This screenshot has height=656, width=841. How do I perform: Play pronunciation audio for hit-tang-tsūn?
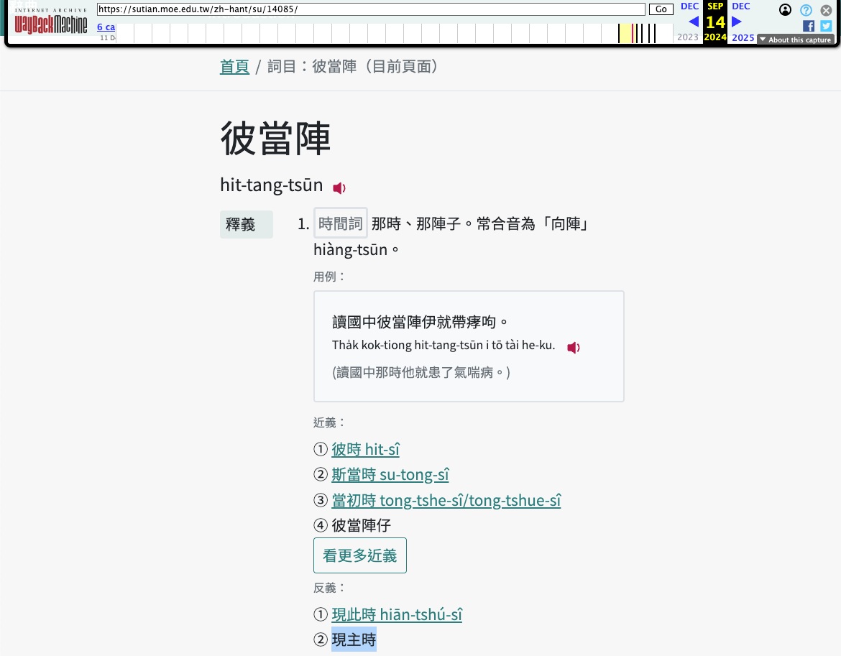pyautogui.click(x=339, y=188)
